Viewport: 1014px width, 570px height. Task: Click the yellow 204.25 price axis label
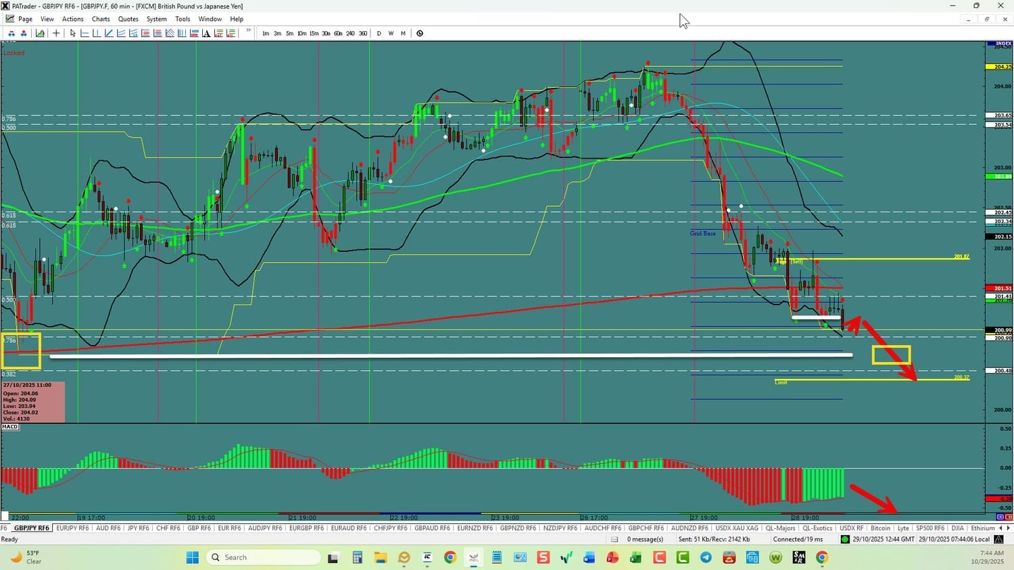(999, 67)
